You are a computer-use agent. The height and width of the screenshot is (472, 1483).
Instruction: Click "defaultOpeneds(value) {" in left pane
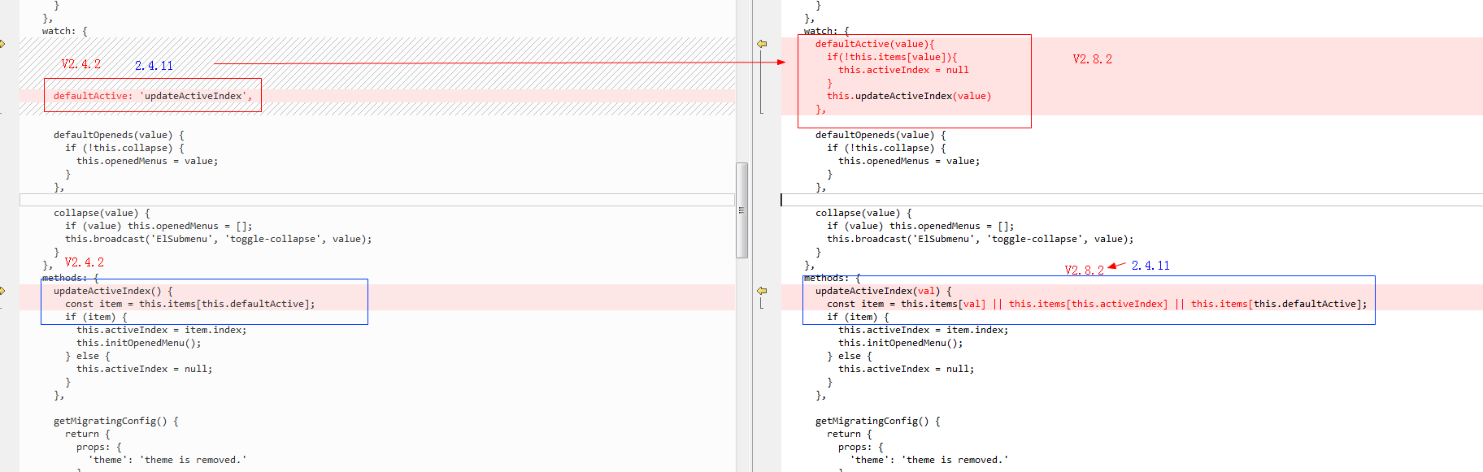[x=119, y=135]
